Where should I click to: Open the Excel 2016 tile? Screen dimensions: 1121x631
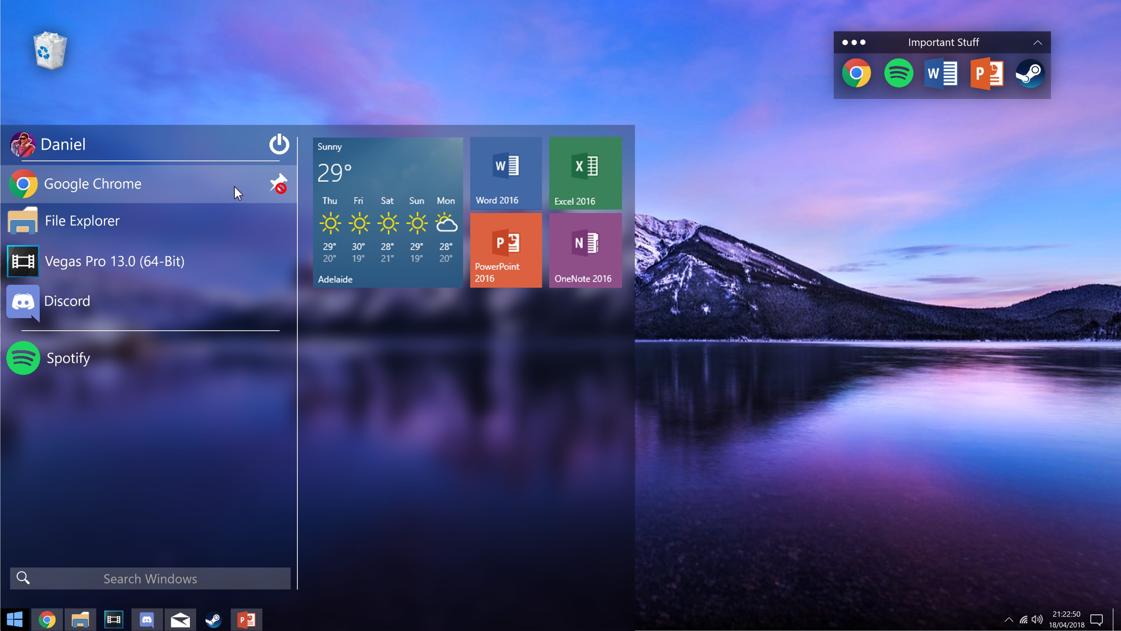[585, 173]
